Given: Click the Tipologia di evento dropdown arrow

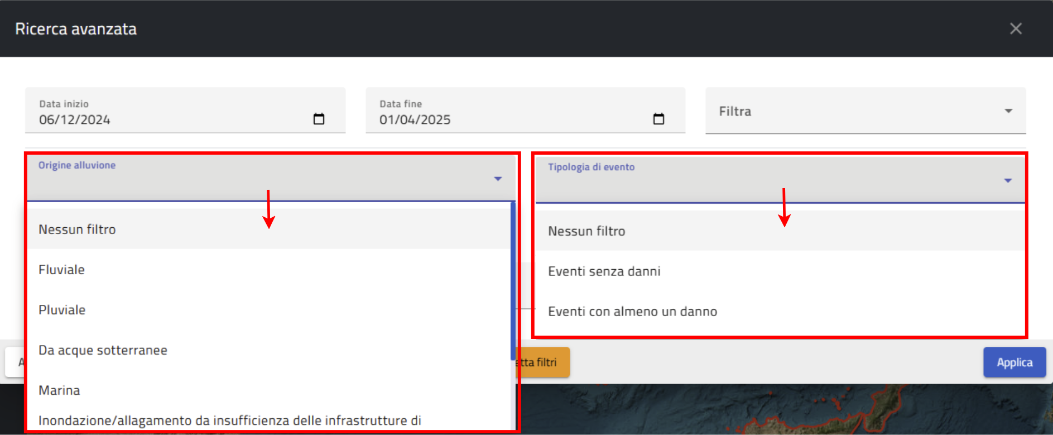Looking at the screenshot, I should point(1007,180).
